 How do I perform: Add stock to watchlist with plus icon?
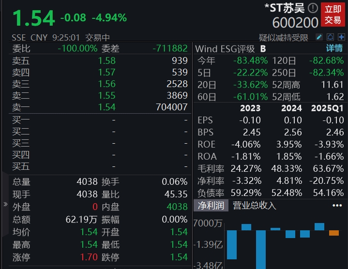[x=341, y=37]
